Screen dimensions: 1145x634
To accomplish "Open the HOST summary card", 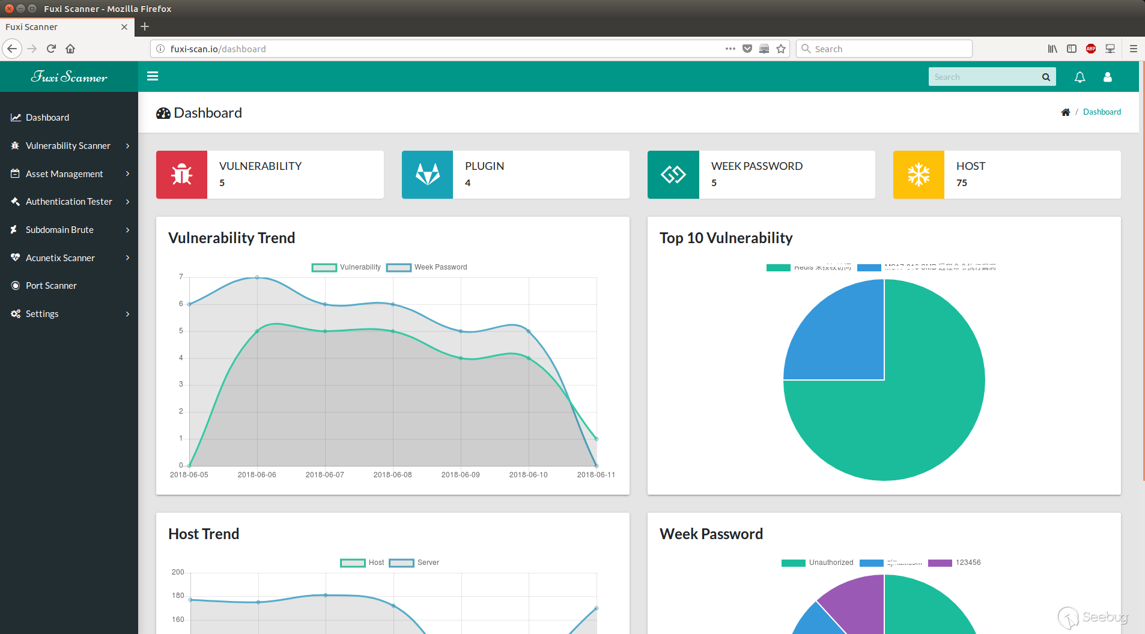I will click(x=1007, y=175).
